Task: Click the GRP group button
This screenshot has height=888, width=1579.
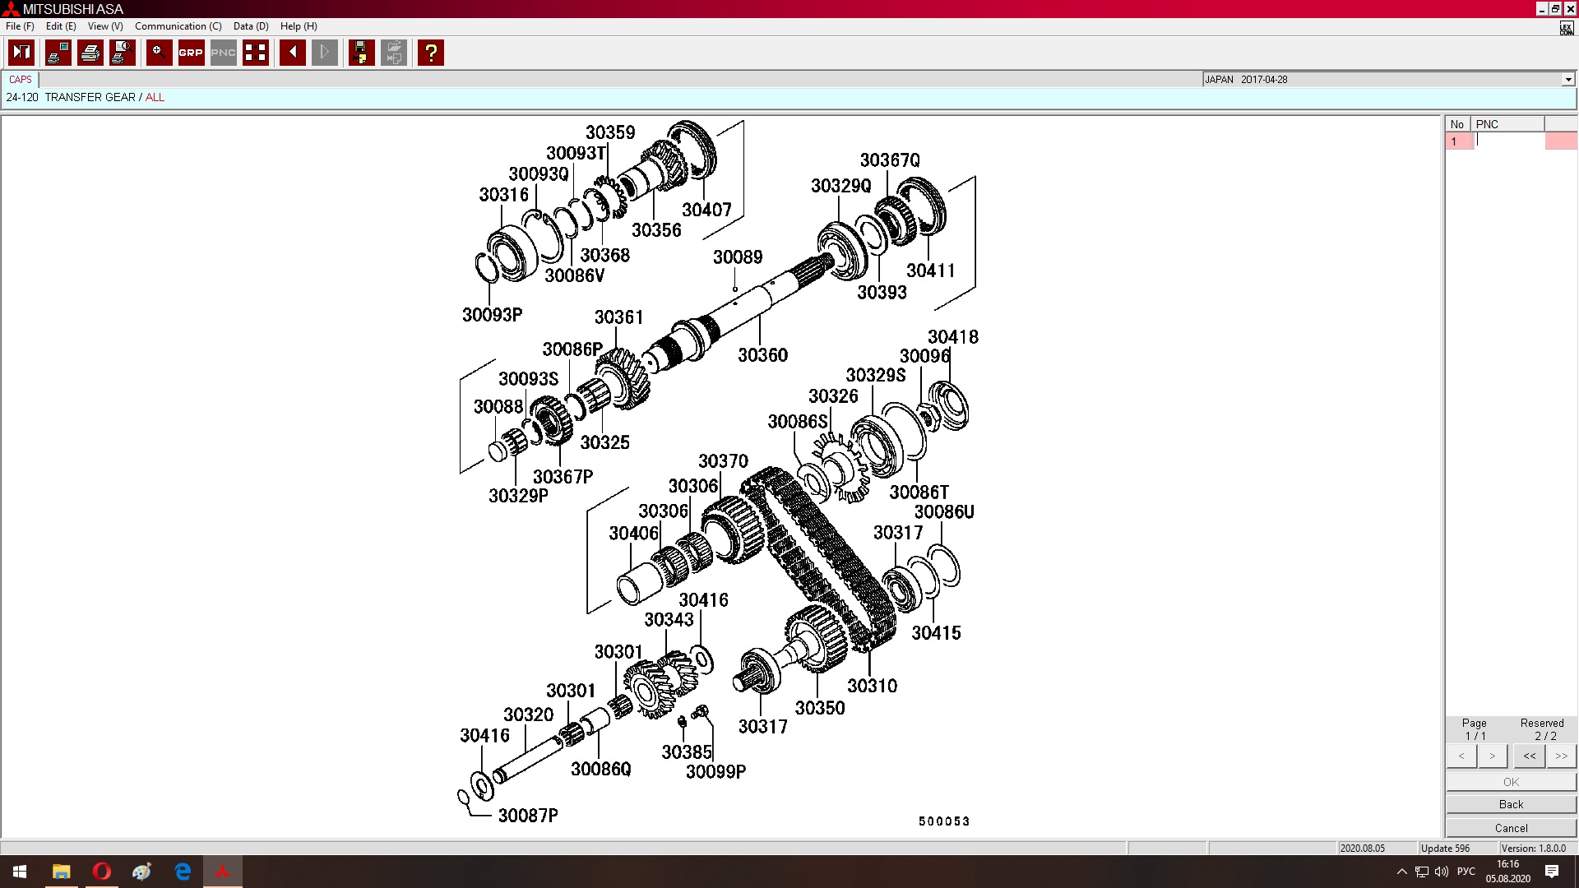Action: coord(191,53)
